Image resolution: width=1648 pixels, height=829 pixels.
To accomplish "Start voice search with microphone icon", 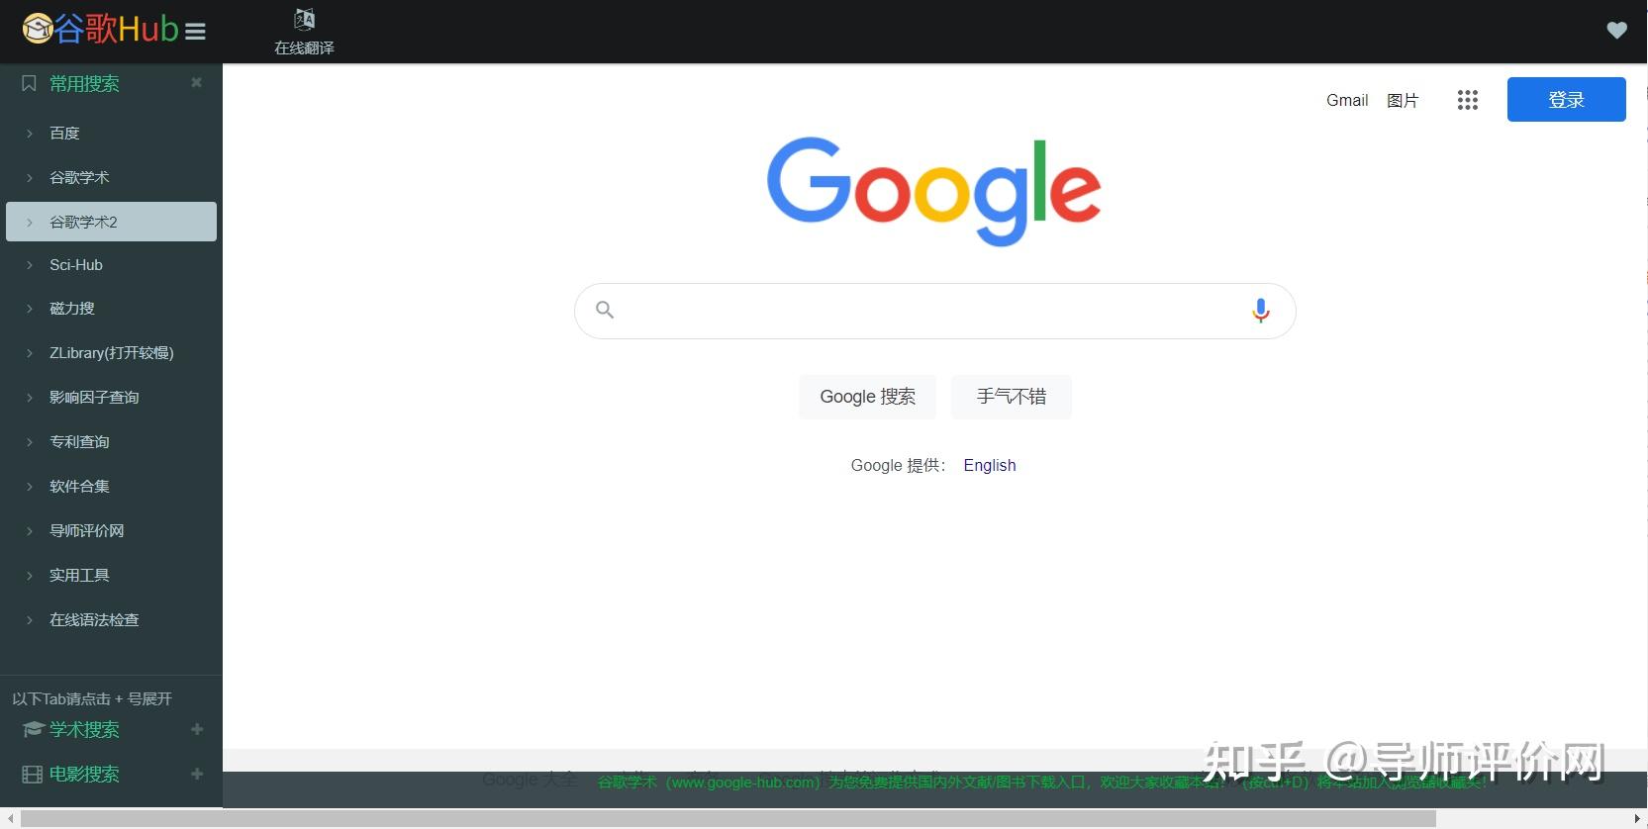I will pyautogui.click(x=1260, y=311).
